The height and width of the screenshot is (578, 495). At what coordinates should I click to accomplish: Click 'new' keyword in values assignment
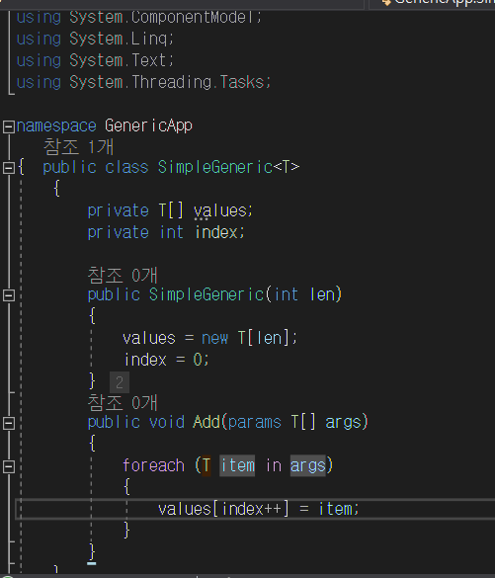tap(214, 338)
